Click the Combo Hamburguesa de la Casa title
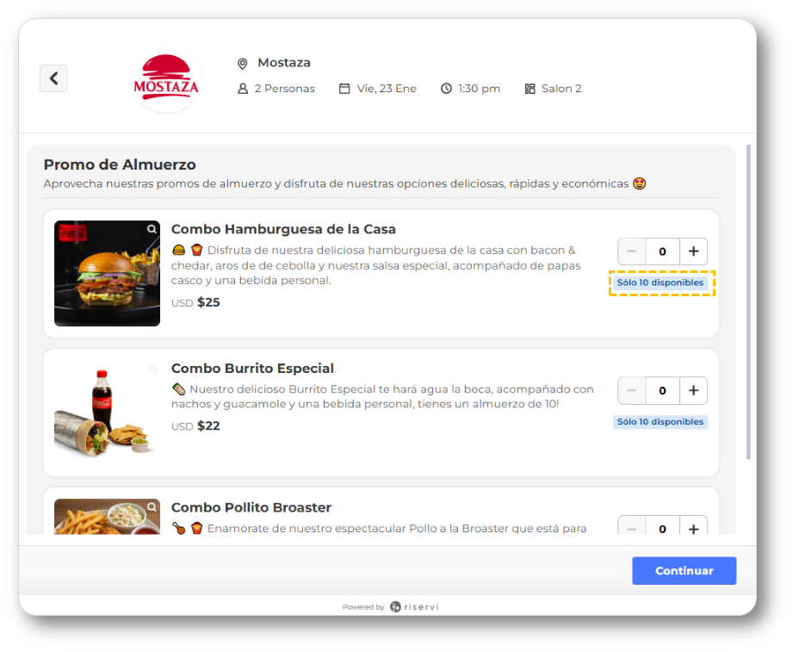The height and width of the screenshot is (652, 793). (283, 229)
